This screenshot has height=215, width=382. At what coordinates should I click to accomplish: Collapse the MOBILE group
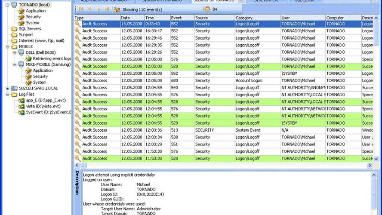coord(7,46)
